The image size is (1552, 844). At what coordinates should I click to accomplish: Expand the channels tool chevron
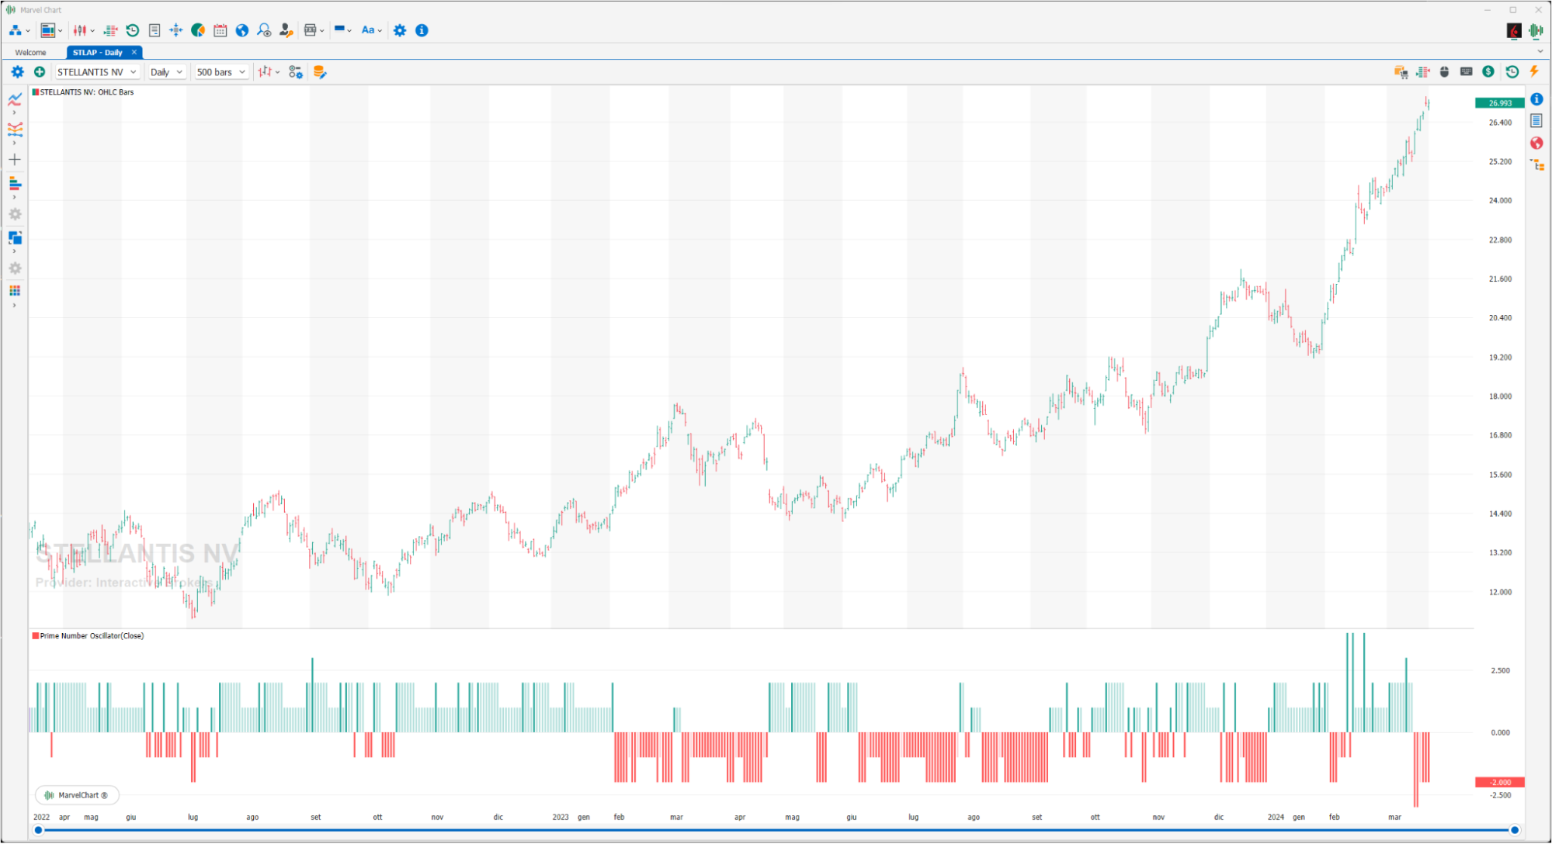pyautogui.click(x=15, y=144)
